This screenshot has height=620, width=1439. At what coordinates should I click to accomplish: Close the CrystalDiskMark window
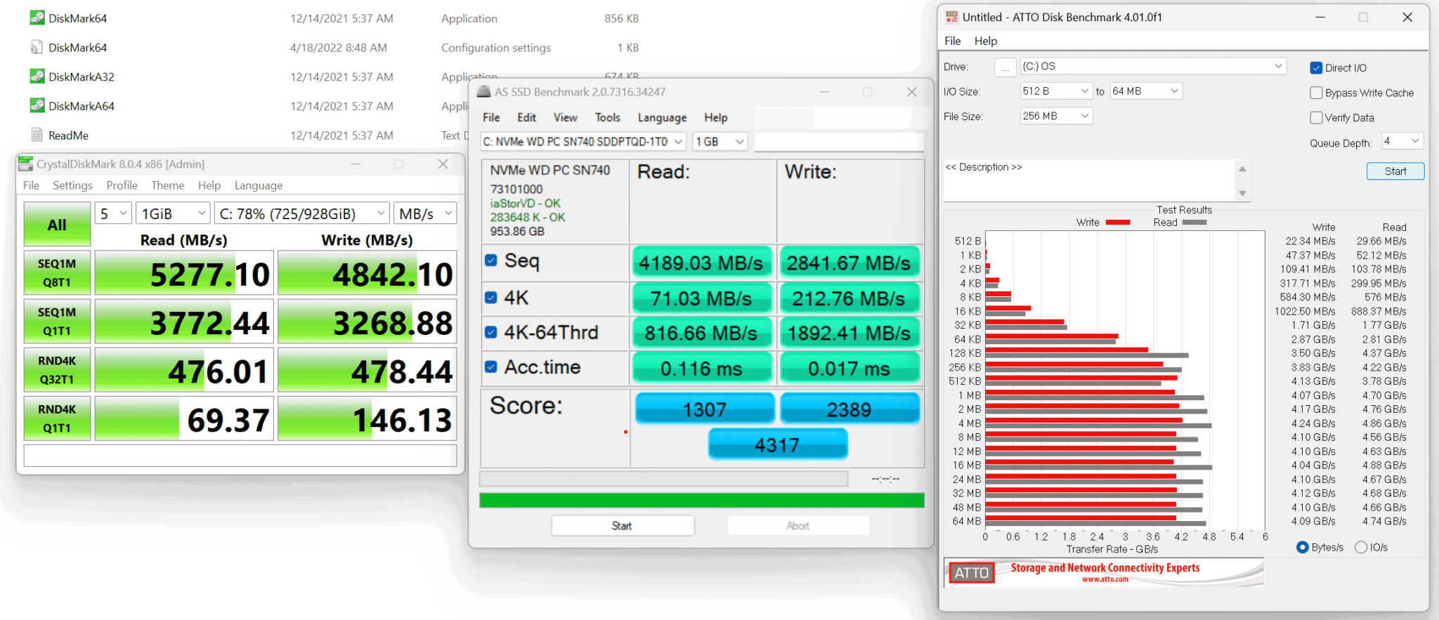pyautogui.click(x=443, y=164)
